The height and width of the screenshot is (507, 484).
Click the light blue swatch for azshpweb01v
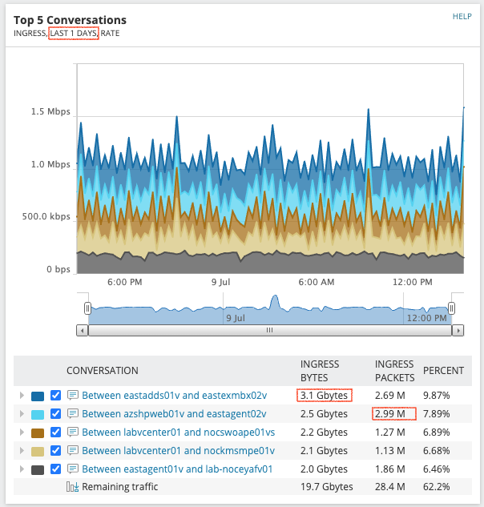click(x=38, y=415)
